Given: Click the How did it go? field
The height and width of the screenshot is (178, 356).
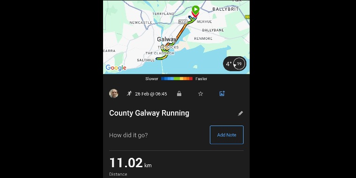Looking at the screenshot, I should pos(128,135).
